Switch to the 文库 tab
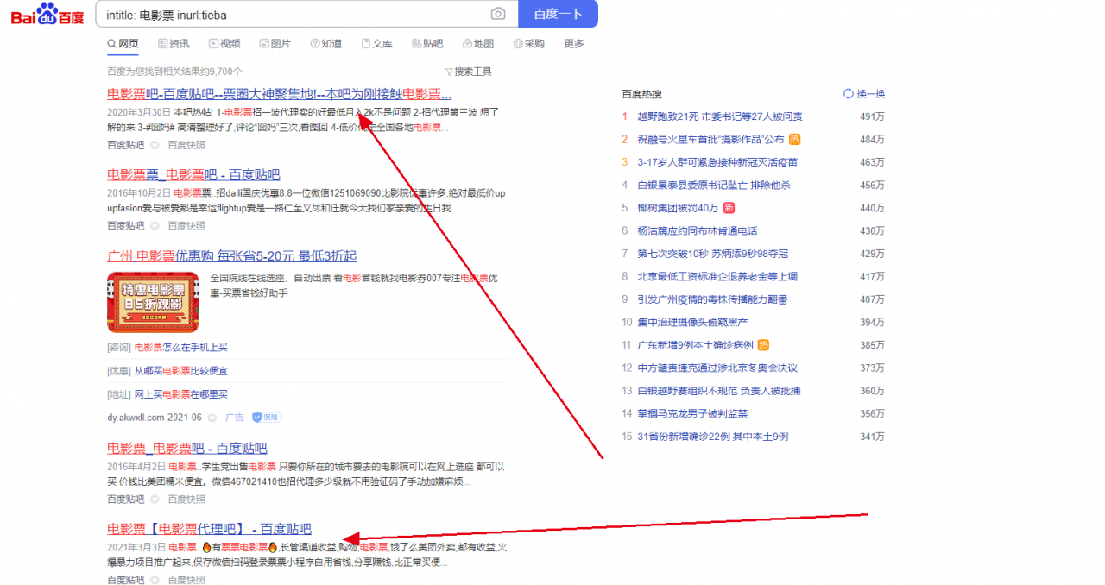 click(x=376, y=44)
